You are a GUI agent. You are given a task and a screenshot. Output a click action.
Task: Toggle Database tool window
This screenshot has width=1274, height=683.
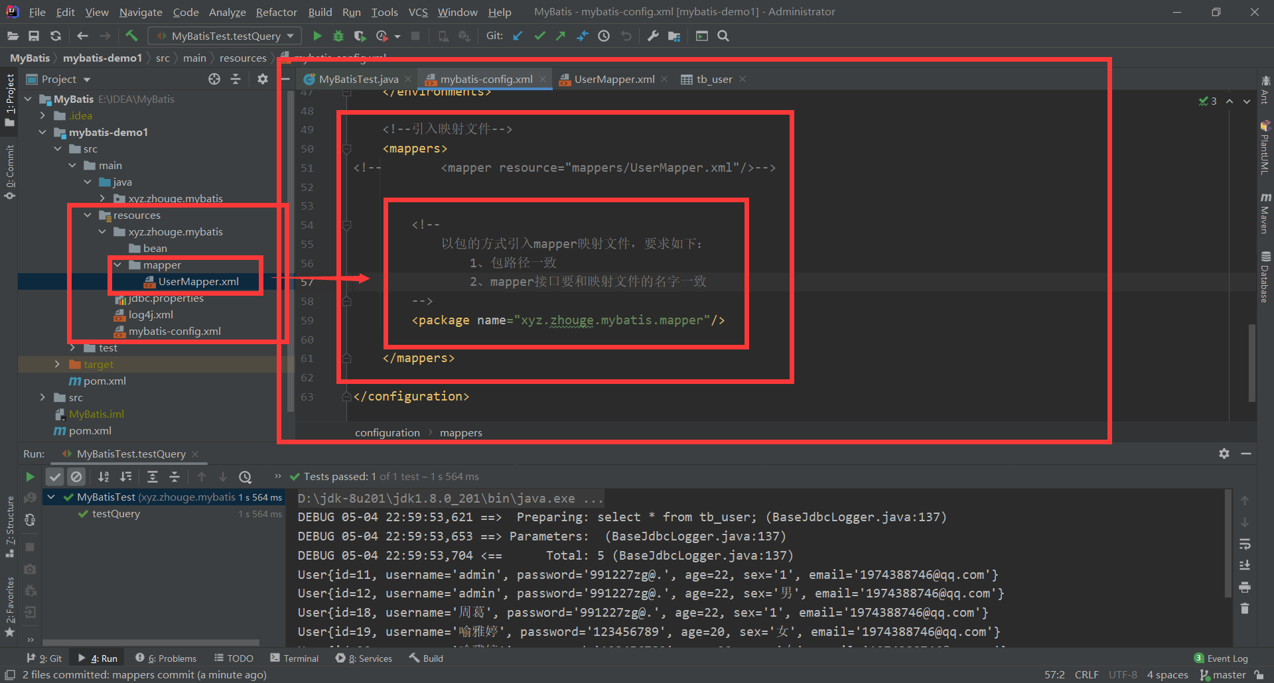pos(1265,277)
